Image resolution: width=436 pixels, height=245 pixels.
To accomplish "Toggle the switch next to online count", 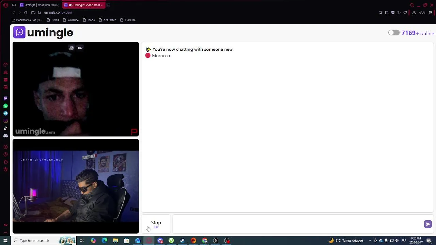I will [394, 33].
